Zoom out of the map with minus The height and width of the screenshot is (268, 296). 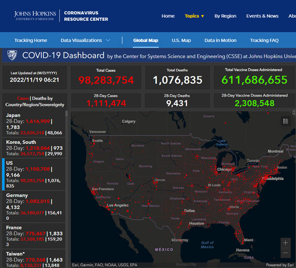286,253
